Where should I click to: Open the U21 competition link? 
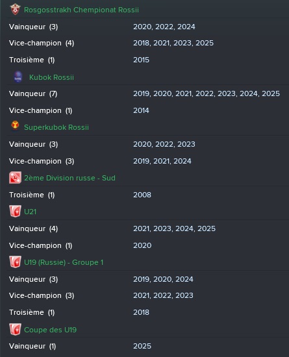pos(30,212)
